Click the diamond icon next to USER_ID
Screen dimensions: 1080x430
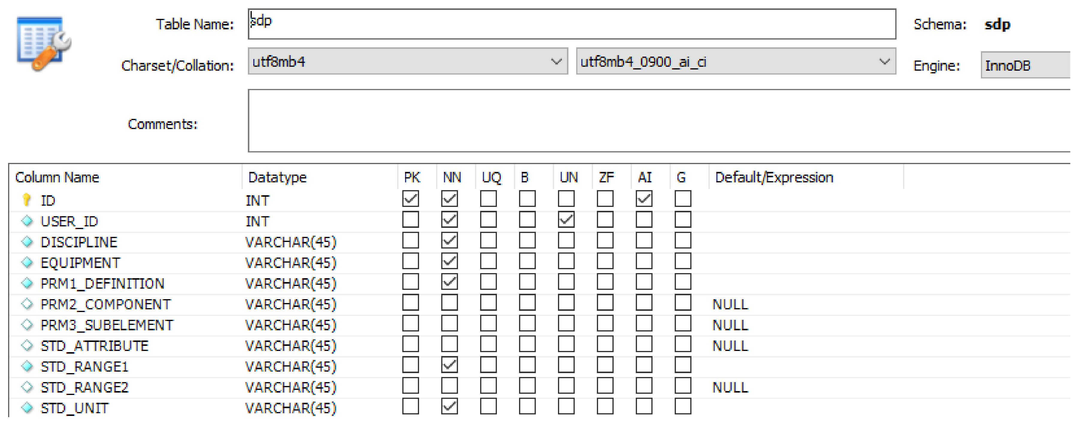(x=27, y=221)
